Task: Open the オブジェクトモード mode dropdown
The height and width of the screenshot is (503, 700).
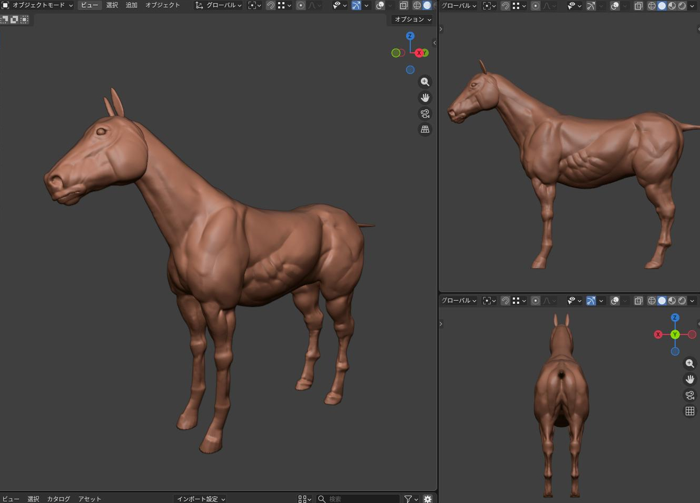Action: coord(38,5)
